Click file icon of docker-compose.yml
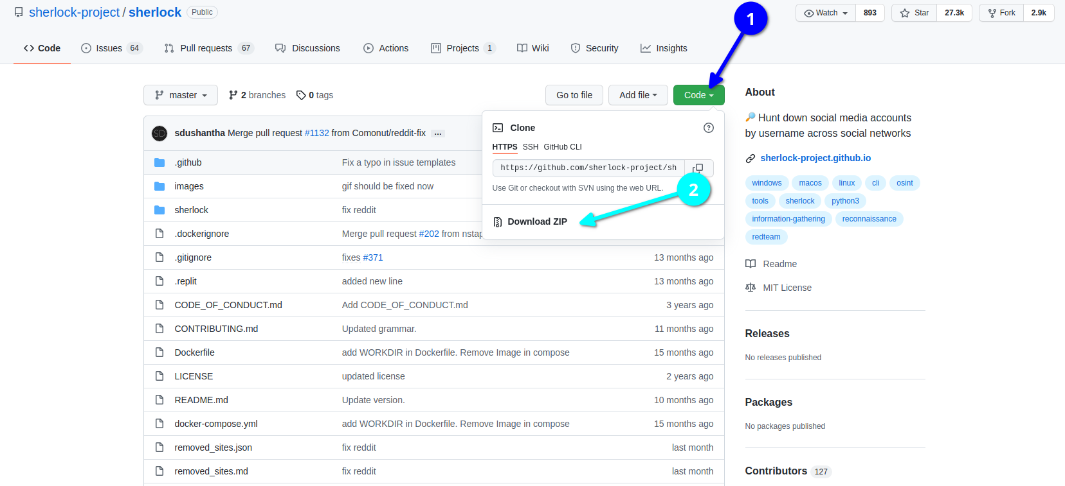1065x486 pixels. pos(159,424)
